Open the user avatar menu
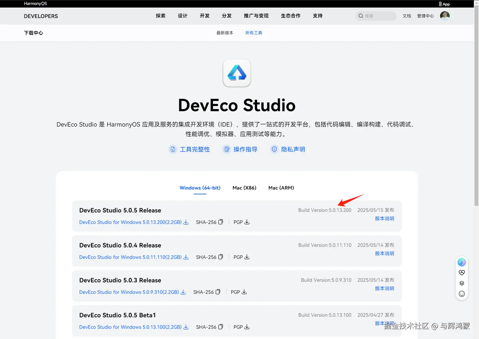Image resolution: width=479 pixels, height=339 pixels. pyautogui.click(x=445, y=16)
